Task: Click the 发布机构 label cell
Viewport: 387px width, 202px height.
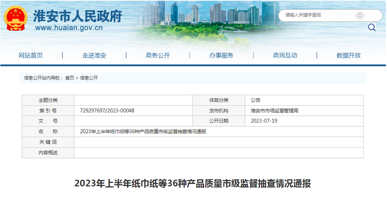Action: pos(219,110)
